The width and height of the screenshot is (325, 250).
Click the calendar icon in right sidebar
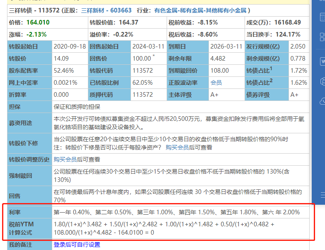point(322,18)
